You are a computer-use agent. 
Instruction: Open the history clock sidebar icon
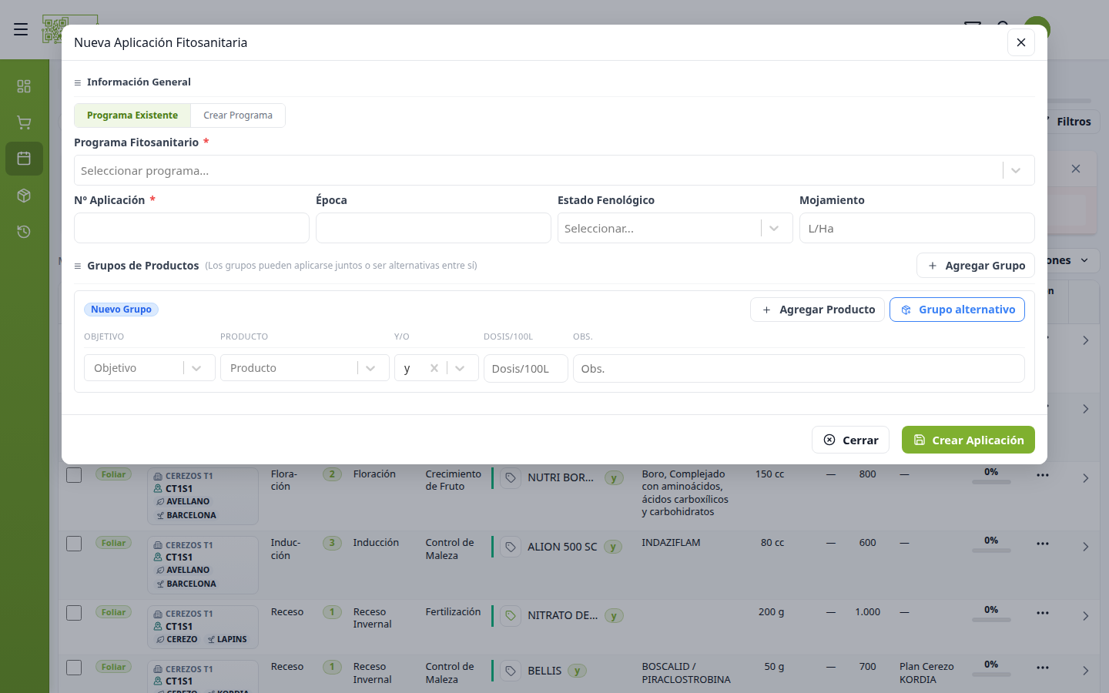pyautogui.click(x=24, y=232)
